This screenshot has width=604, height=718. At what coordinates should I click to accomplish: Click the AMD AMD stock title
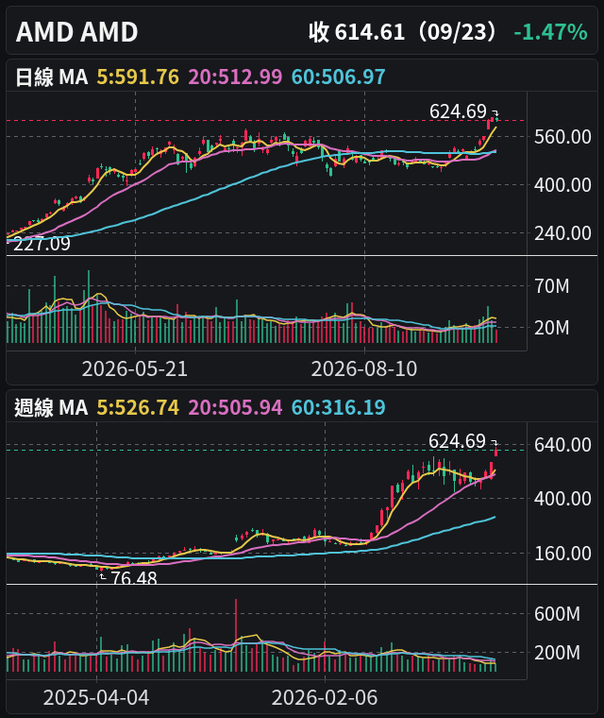[76, 32]
